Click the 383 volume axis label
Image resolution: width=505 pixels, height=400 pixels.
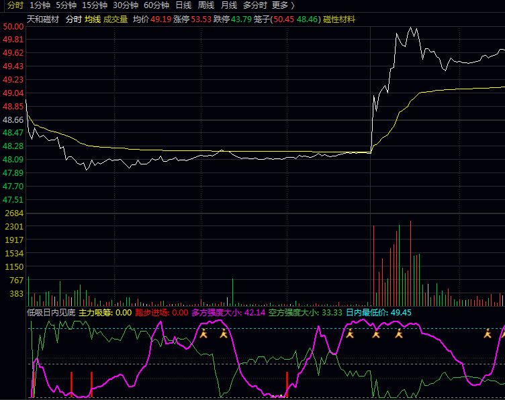pyautogui.click(x=16, y=293)
